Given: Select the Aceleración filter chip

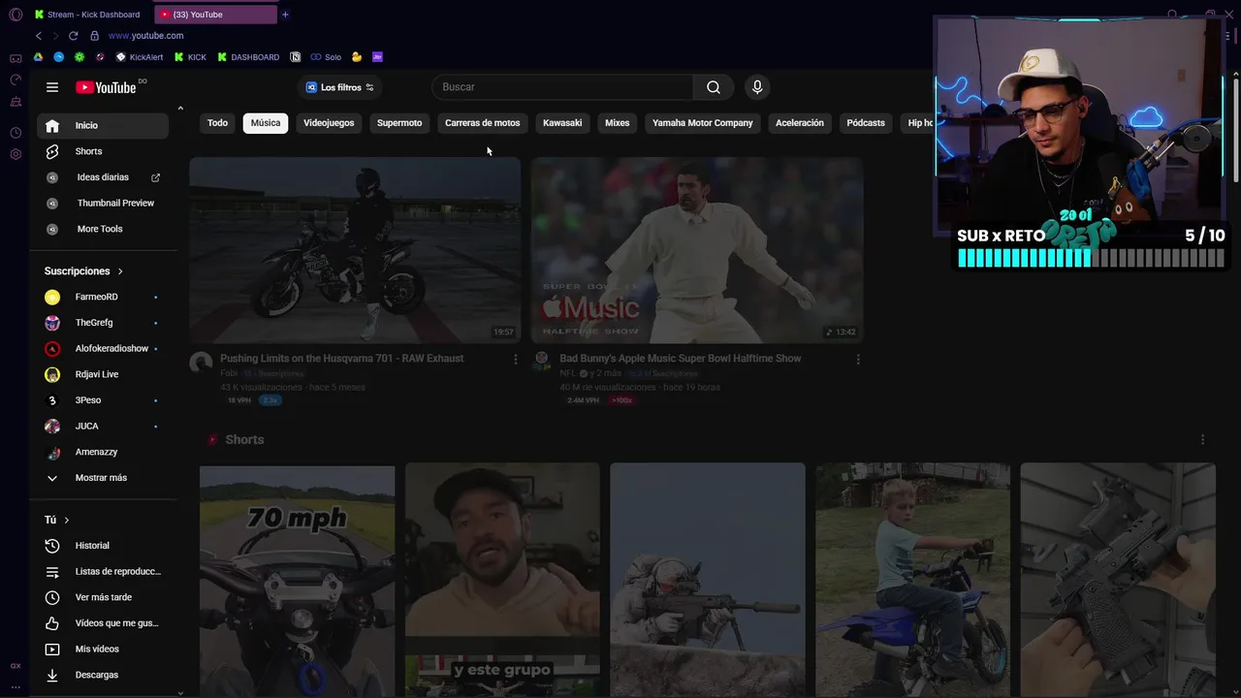Looking at the screenshot, I should click(800, 123).
